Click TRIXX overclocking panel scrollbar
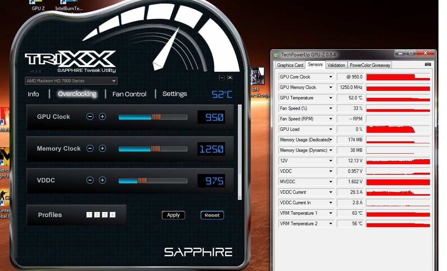This screenshot has height=271, width=447. 240,152
